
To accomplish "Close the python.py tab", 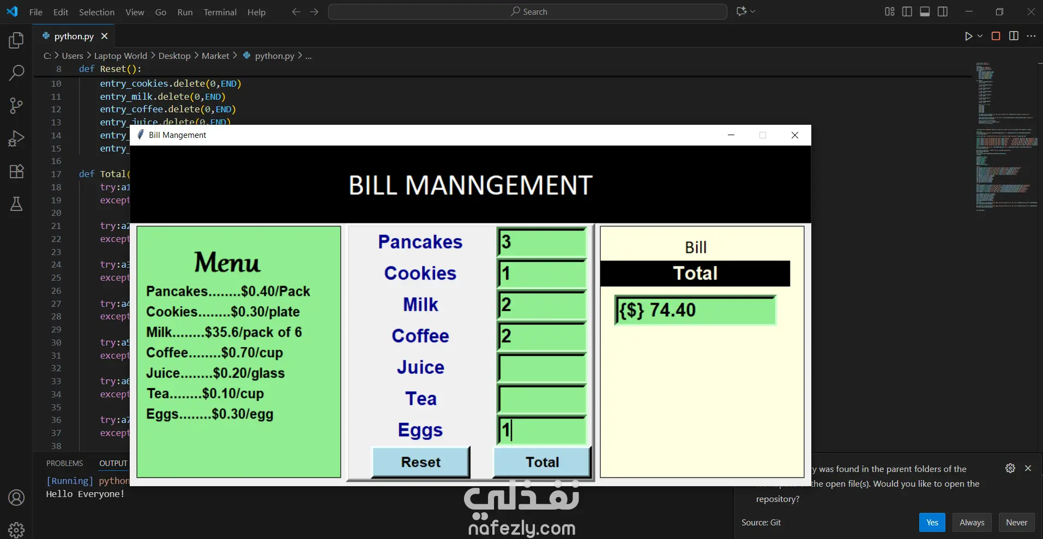I will coord(104,36).
